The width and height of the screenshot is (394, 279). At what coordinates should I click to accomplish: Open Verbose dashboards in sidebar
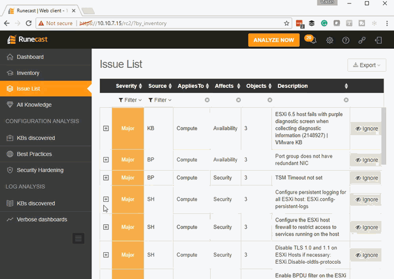[x=46, y=219]
